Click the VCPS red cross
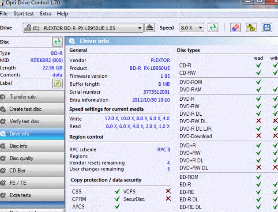 [168, 191]
